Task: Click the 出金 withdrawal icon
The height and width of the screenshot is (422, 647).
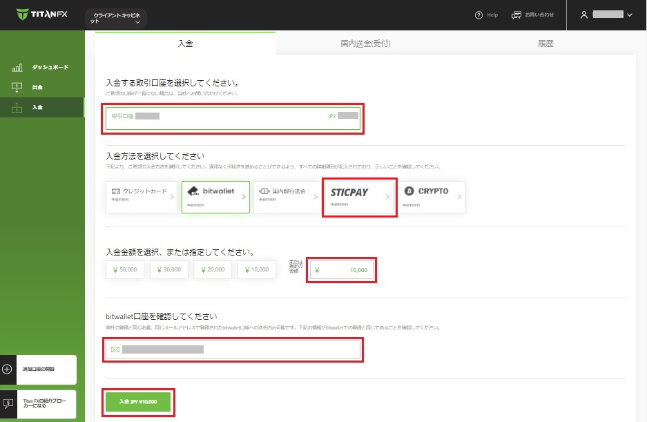Action: point(17,87)
